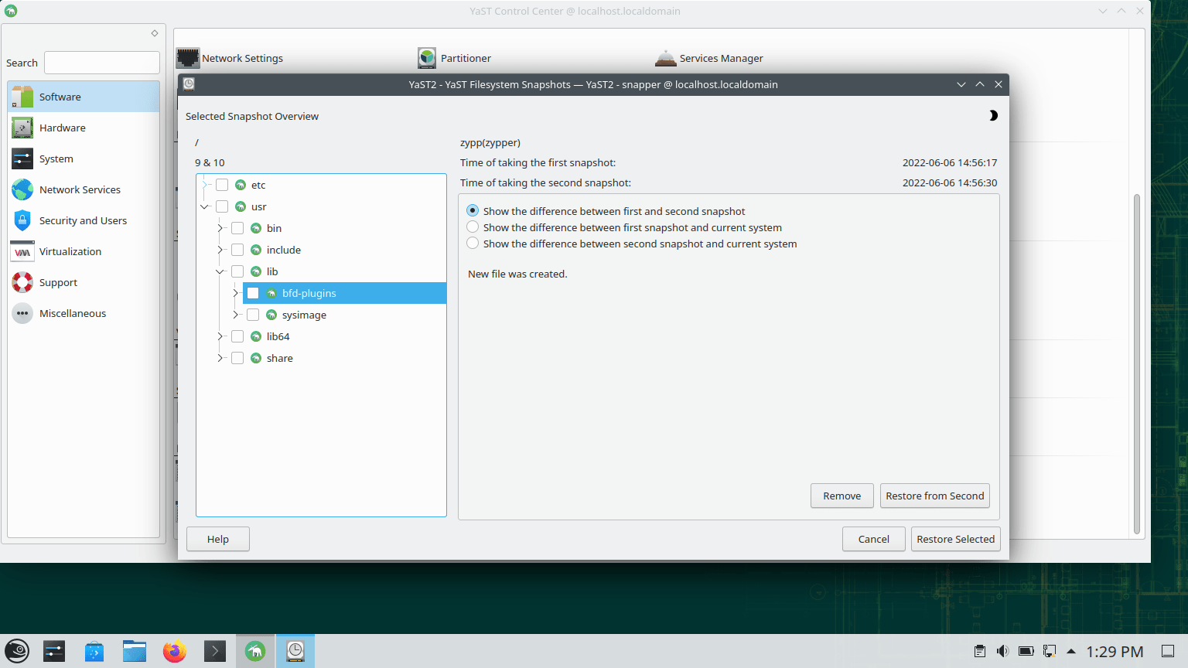Open System Settings from the taskbar
Viewport: 1188px width, 668px height.
tap(54, 651)
